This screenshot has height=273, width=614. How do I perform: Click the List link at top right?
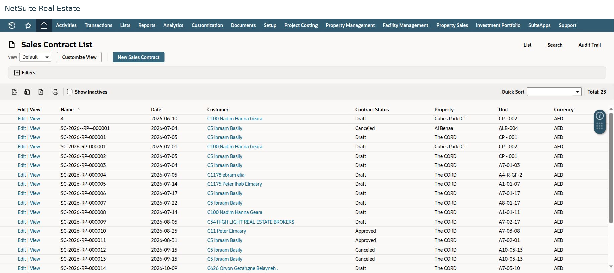[527, 45]
